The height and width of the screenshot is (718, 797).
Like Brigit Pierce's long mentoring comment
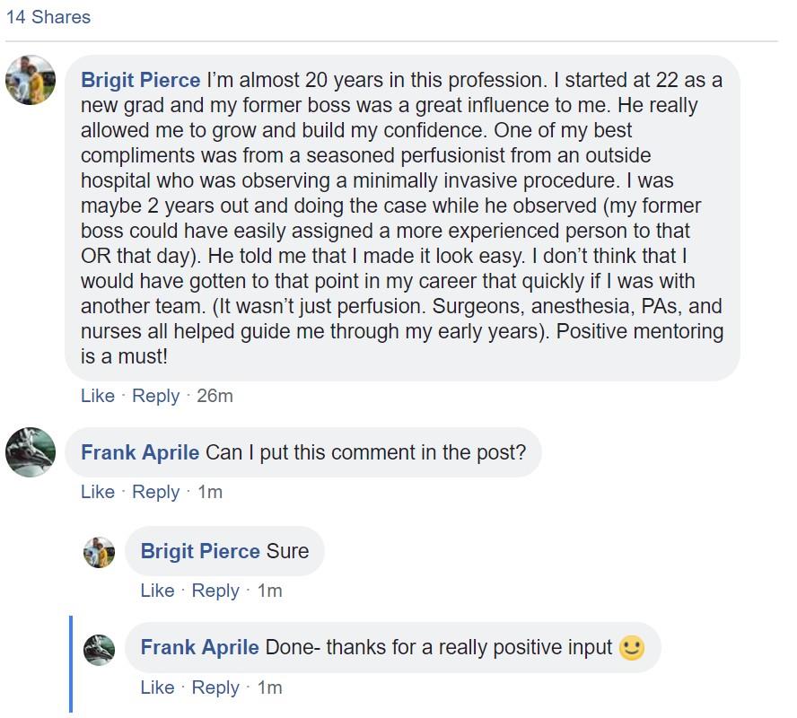(97, 396)
